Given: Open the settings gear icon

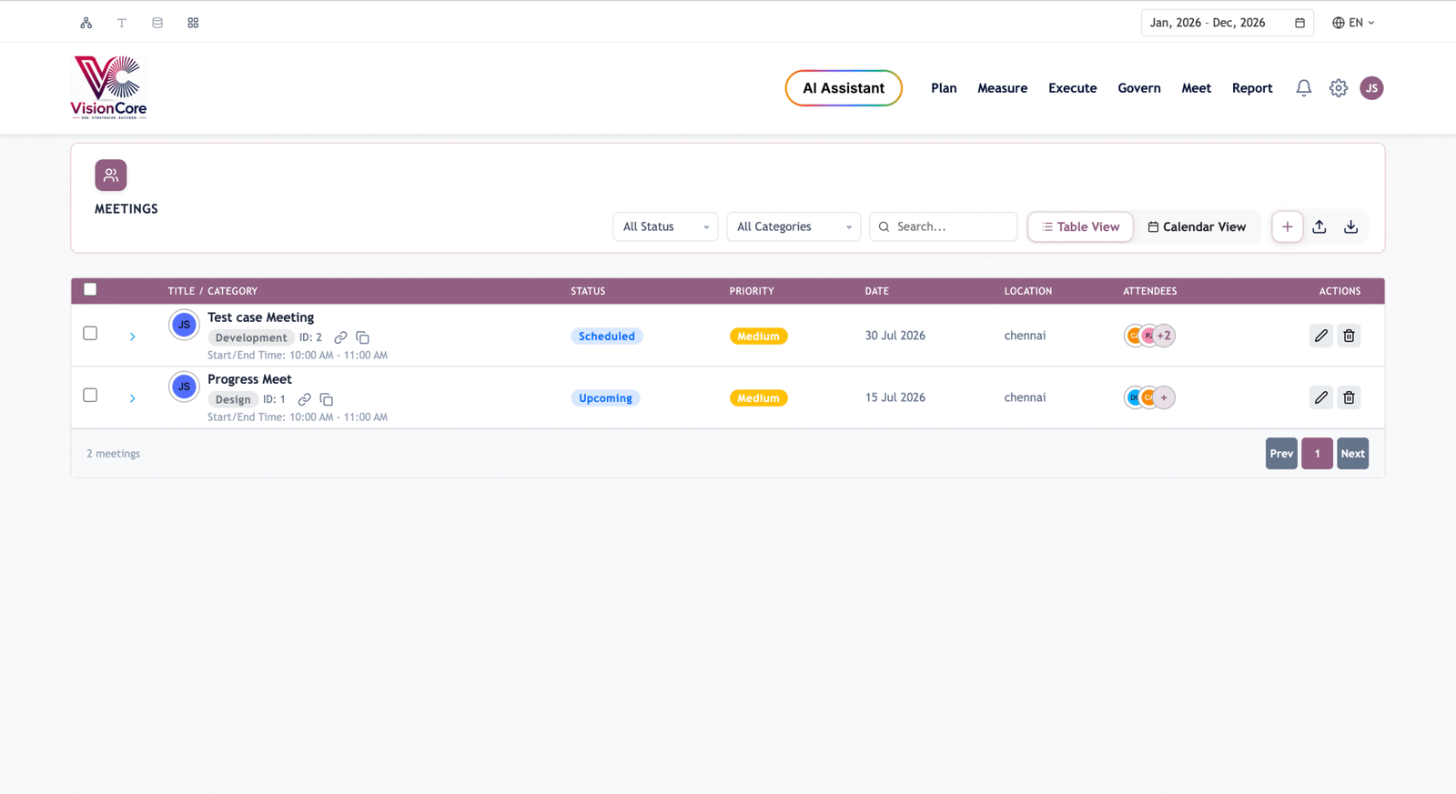Looking at the screenshot, I should (1339, 88).
